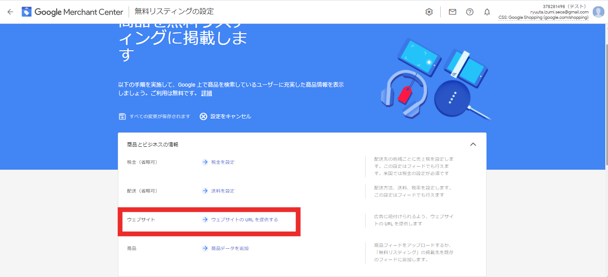
Task: Open the settings gear icon
Action: click(x=429, y=12)
